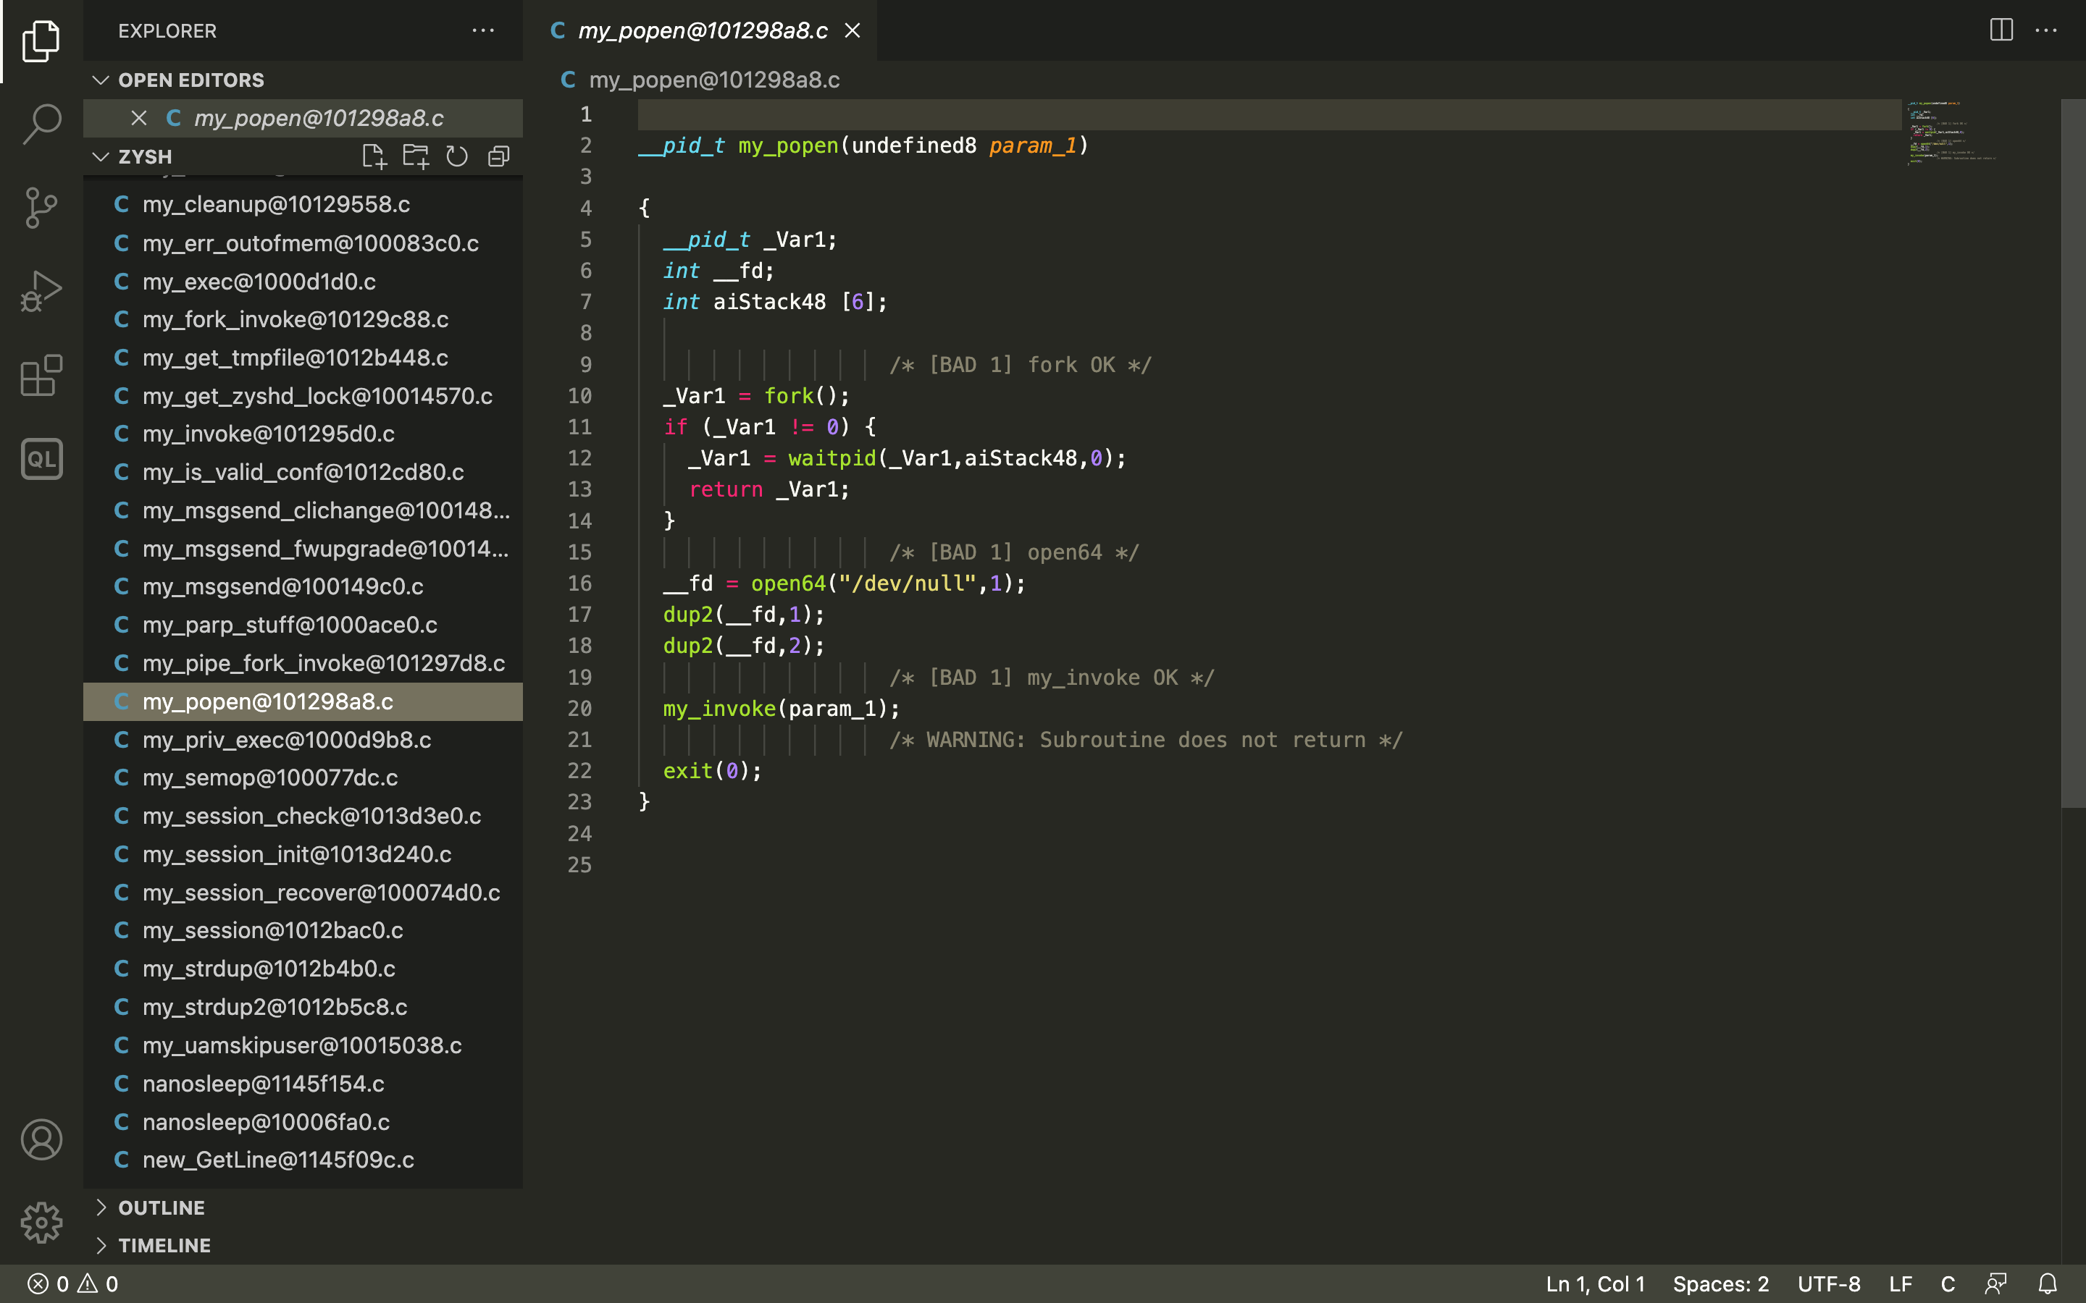
Task: Click the code minimap preview
Action: point(1950,132)
